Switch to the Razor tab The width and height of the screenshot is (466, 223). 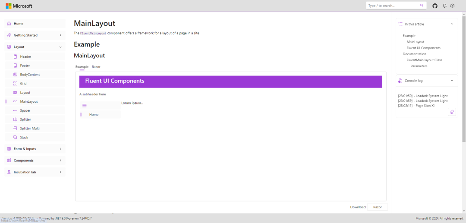point(96,67)
